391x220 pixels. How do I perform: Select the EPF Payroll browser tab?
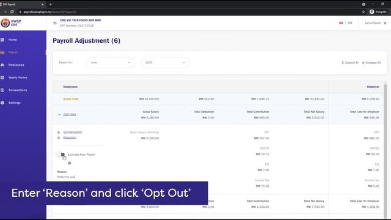click(22, 4)
